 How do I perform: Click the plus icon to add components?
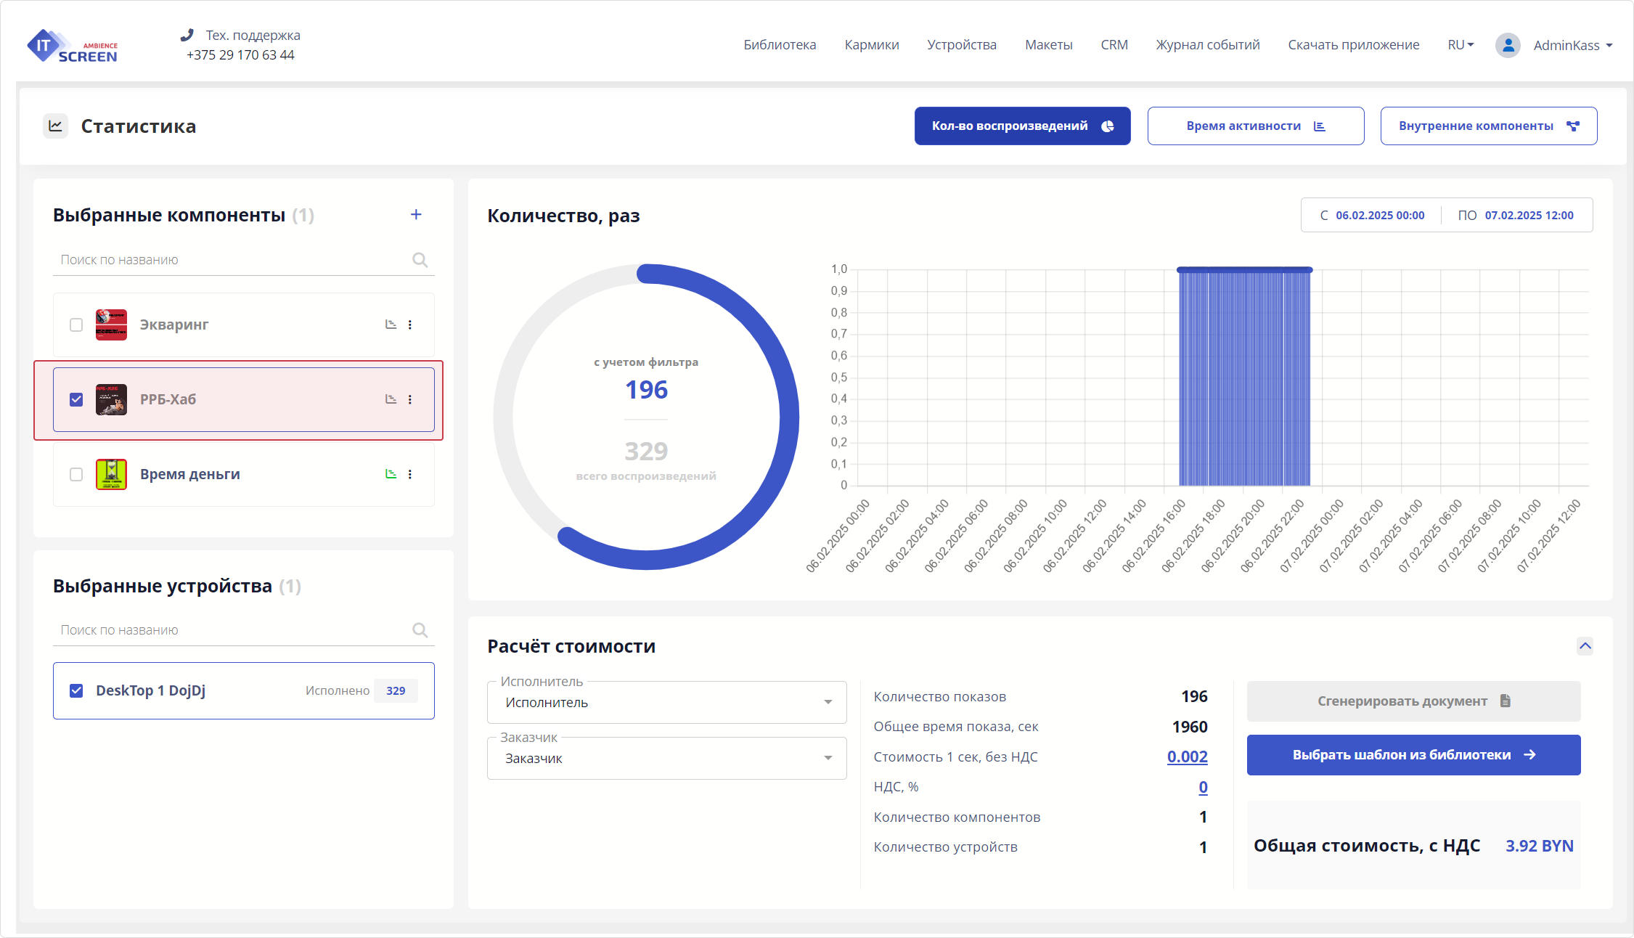pos(416,214)
